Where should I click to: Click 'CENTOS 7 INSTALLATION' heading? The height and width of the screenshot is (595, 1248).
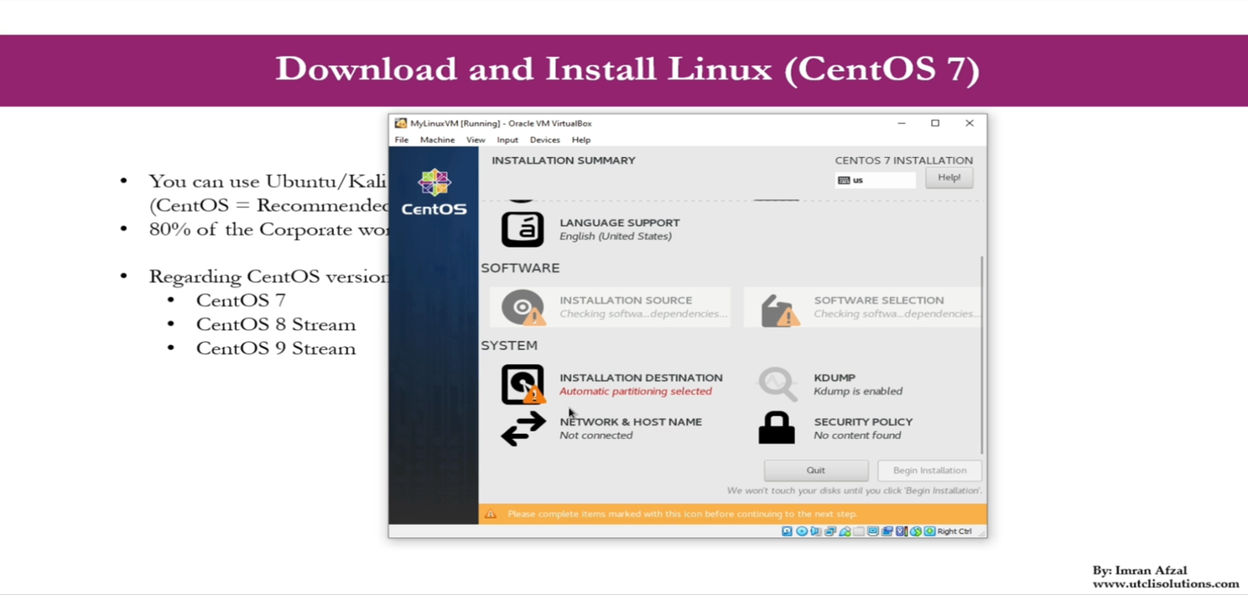click(x=904, y=160)
